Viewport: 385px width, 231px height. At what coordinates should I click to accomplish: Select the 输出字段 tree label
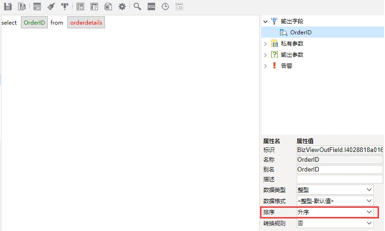coord(292,21)
